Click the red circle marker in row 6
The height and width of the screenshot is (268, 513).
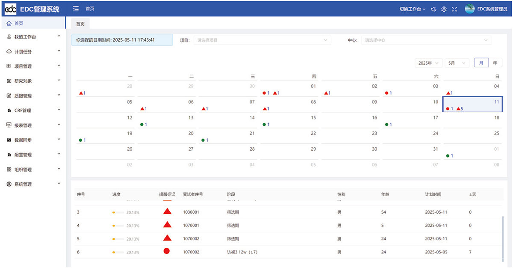click(x=167, y=251)
